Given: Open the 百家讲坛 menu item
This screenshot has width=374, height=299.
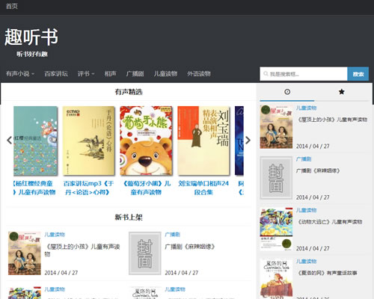Looking at the screenshot, I should pyautogui.click(x=56, y=73).
